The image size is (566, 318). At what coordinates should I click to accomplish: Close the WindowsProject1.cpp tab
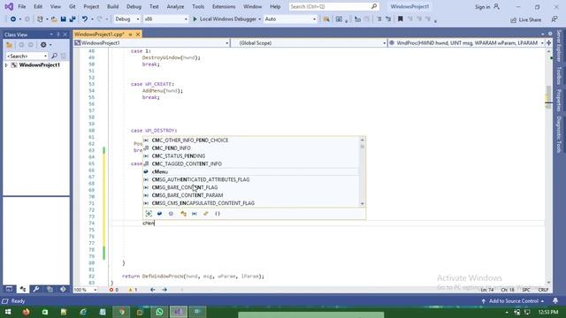click(x=138, y=34)
